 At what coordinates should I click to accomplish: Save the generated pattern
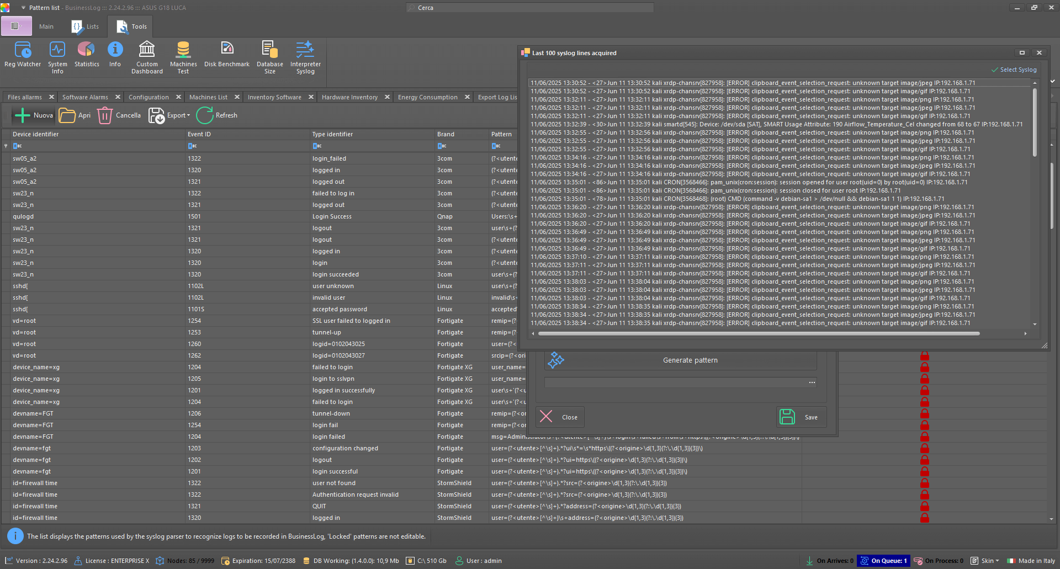(x=801, y=417)
